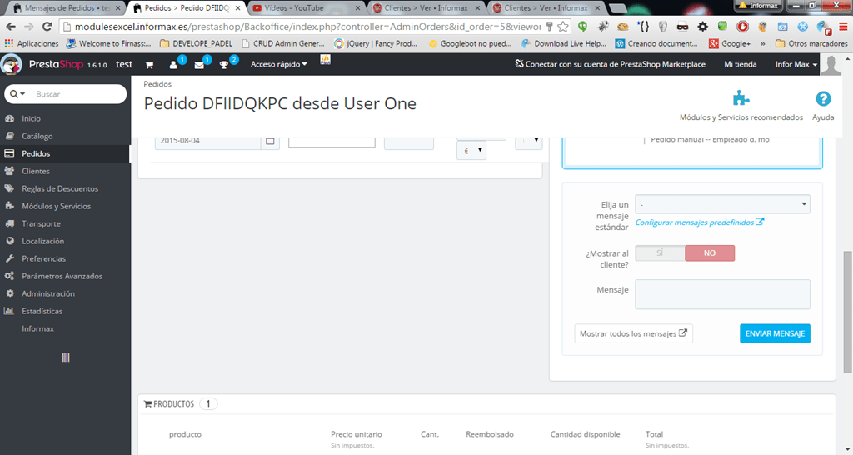Show more bookmarks chevron
853x455 pixels.
tap(763, 43)
